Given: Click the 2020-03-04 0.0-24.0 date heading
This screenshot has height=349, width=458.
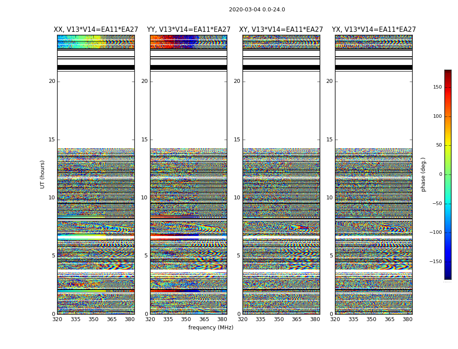Looking at the screenshot, I should coord(257,9).
